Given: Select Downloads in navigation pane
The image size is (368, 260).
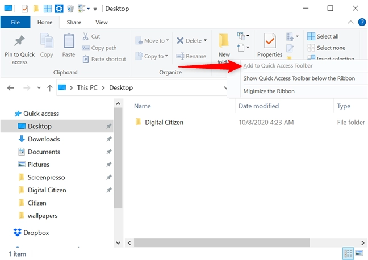Looking at the screenshot, I should point(44,139).
